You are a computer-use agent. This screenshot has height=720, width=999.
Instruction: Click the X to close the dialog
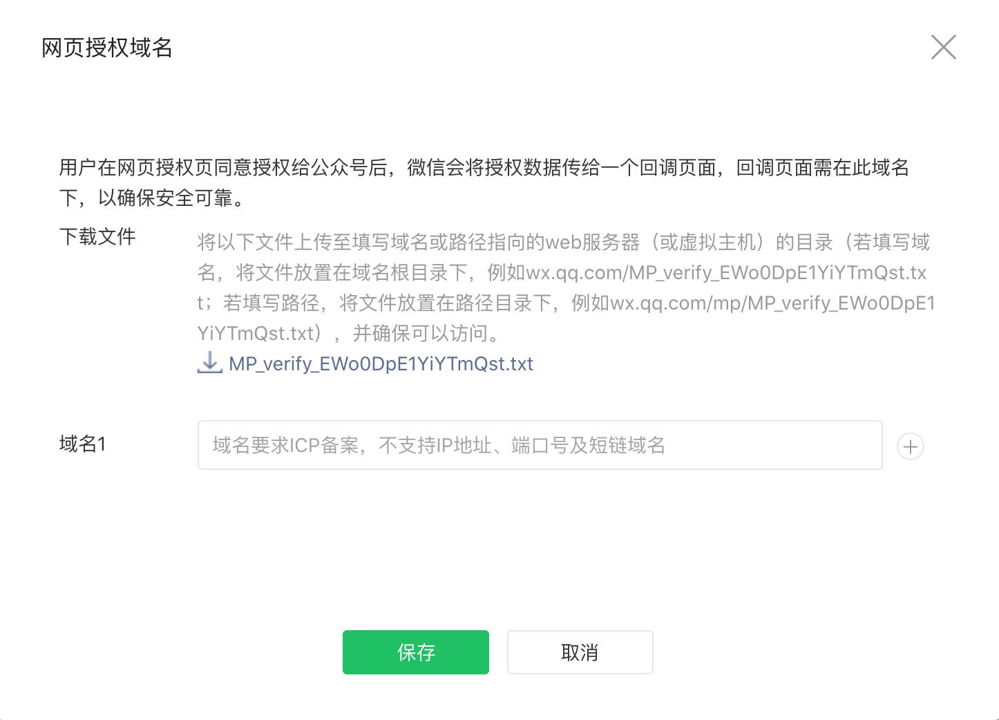click(x=944, y=47)
